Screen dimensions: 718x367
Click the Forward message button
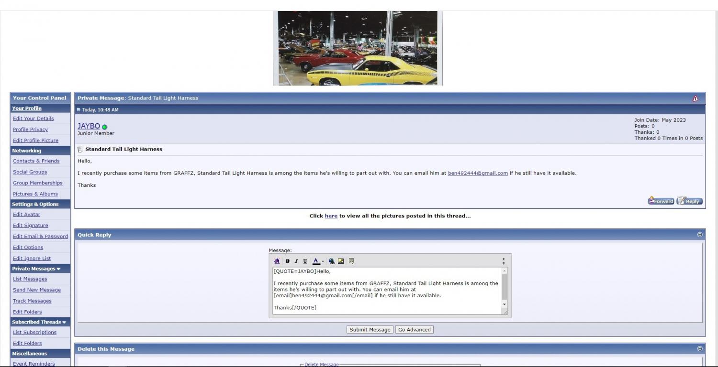coord(661,201)
